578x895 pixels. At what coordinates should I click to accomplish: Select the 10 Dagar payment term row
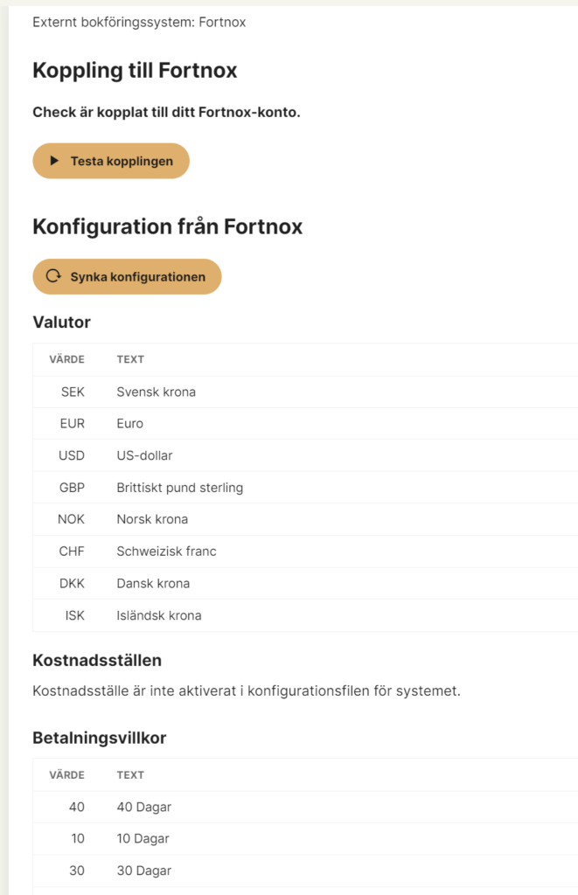point(305,838)
